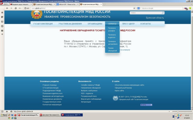193x120 pixels.
Task: Add a panel with sidebar plus icon
Action: (x=2, y=34)
